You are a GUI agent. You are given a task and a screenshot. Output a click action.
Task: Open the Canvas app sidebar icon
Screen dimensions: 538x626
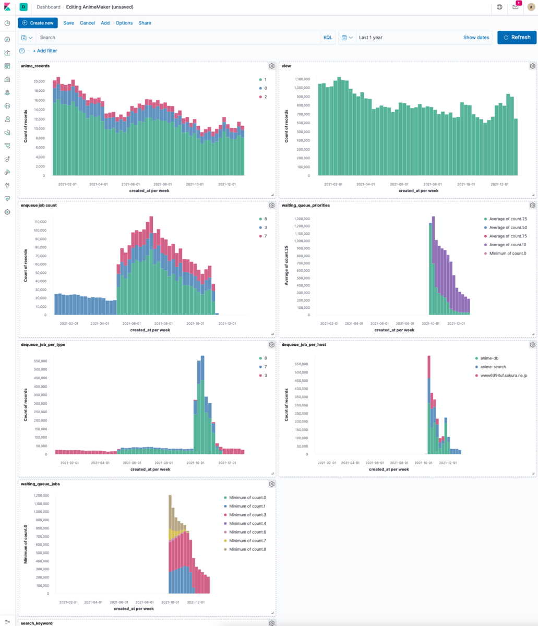tap(7, 79)
